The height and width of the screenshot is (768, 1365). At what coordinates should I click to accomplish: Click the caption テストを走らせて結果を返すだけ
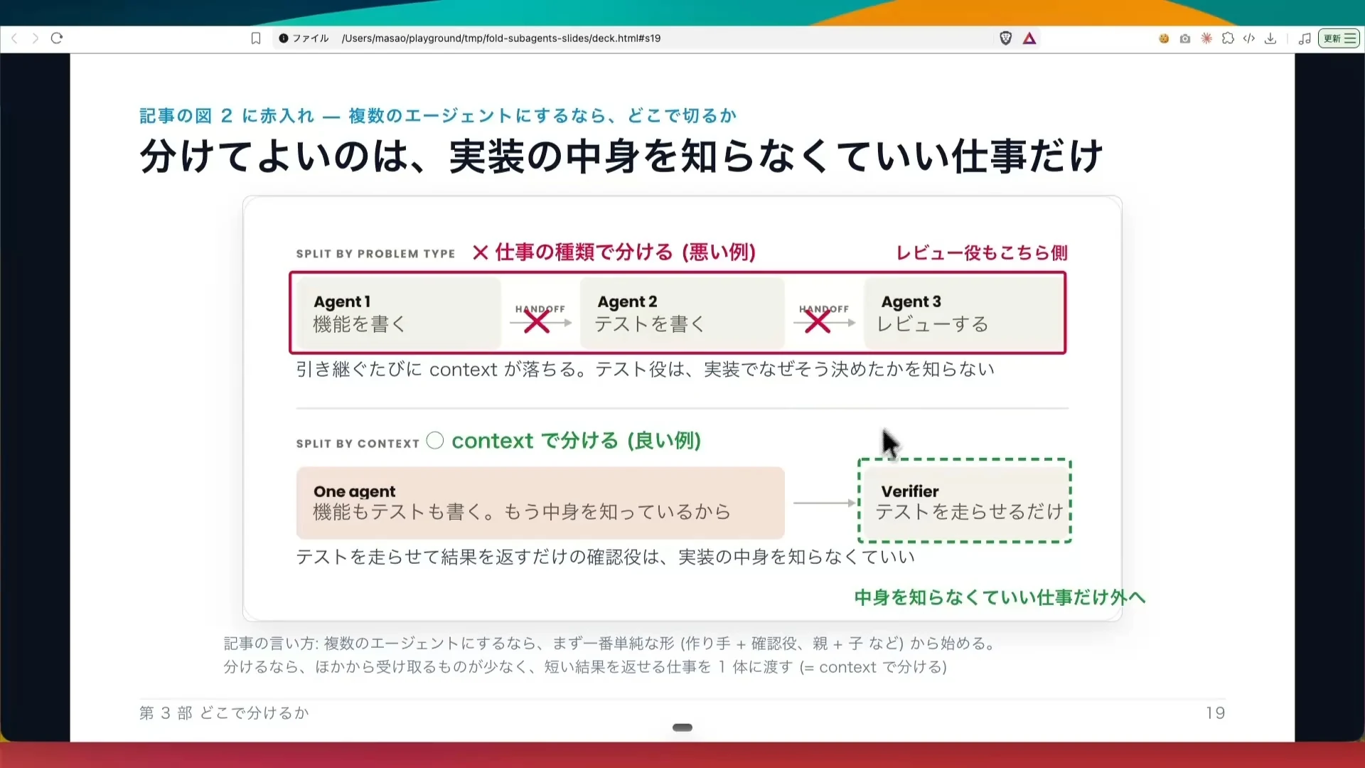[x=606, y=557]
